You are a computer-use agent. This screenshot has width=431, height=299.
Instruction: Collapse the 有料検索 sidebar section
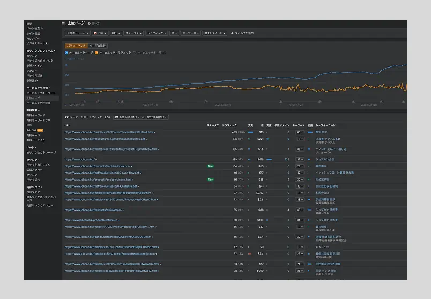pos(33,110)
